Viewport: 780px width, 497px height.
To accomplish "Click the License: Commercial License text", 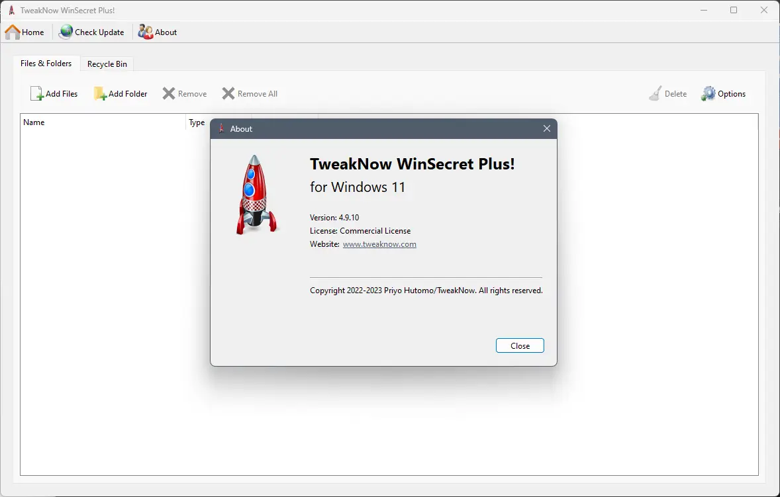I will 360,231.
